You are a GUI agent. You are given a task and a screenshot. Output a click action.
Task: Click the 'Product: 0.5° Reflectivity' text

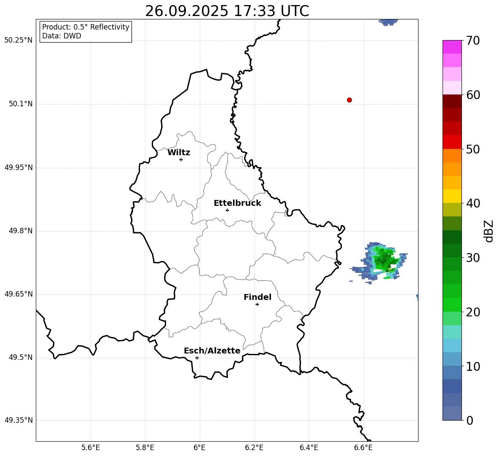86,27
